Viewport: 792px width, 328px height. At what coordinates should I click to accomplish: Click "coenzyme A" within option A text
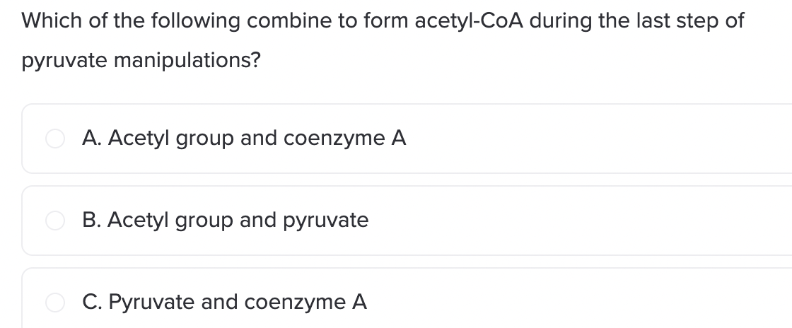tap(345, 139)
